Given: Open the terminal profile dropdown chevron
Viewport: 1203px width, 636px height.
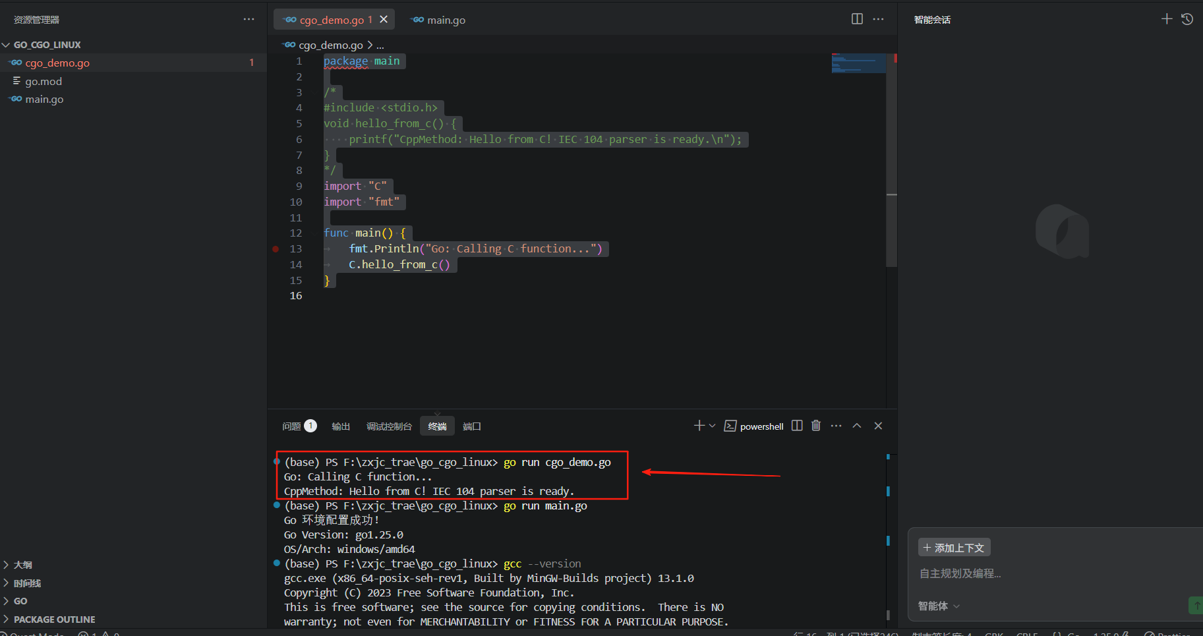Looking at the screenshot, I should tap(711, 426).
